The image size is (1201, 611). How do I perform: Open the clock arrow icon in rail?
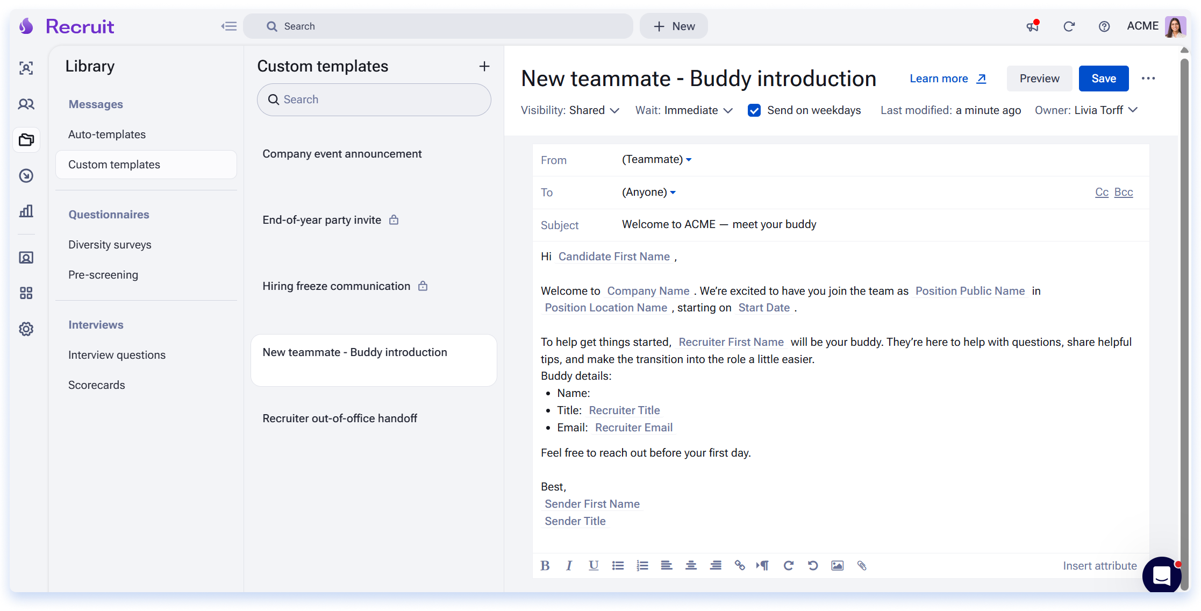click(26, 176)
